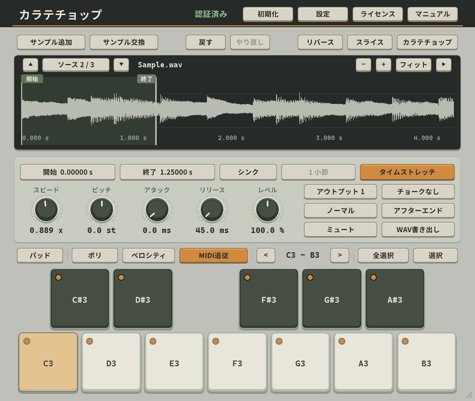Select the D#3 pad

(143, 299)
